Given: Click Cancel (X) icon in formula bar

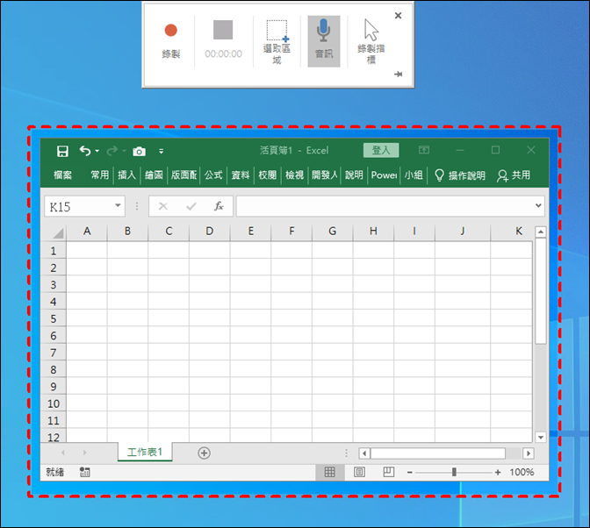Looking at the screenshot, I should pos(163,206).
